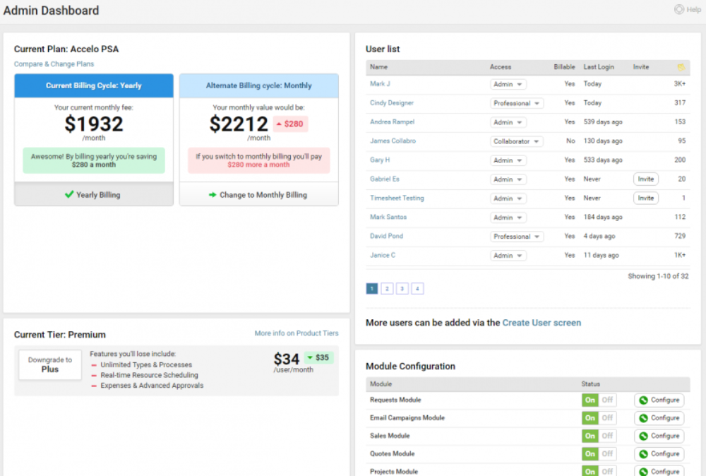Open James Collabro user profile
706x476 pixels.
point(393,141)
